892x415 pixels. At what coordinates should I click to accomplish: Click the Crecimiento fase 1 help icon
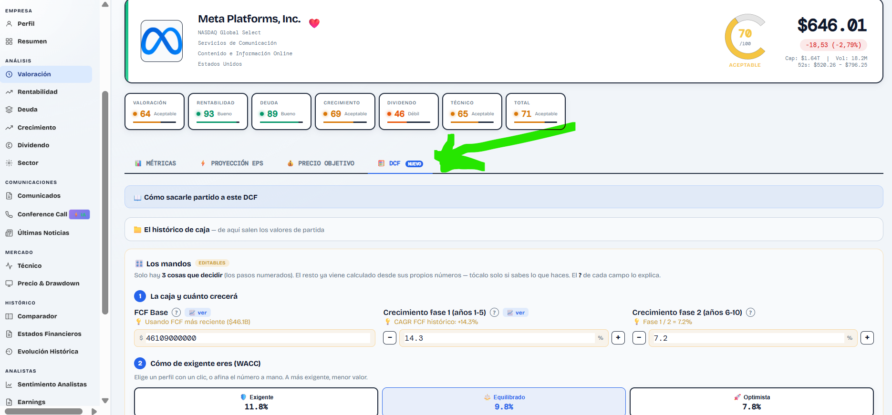click(x=495, y=313)
